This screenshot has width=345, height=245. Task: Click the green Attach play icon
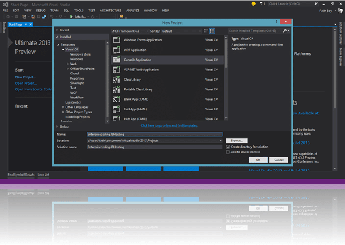[x=72, y=17]
